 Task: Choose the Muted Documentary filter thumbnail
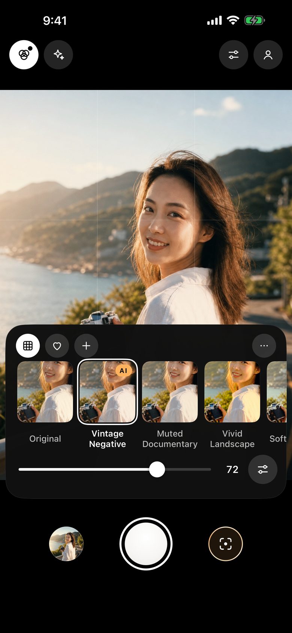tap(170, 391)
